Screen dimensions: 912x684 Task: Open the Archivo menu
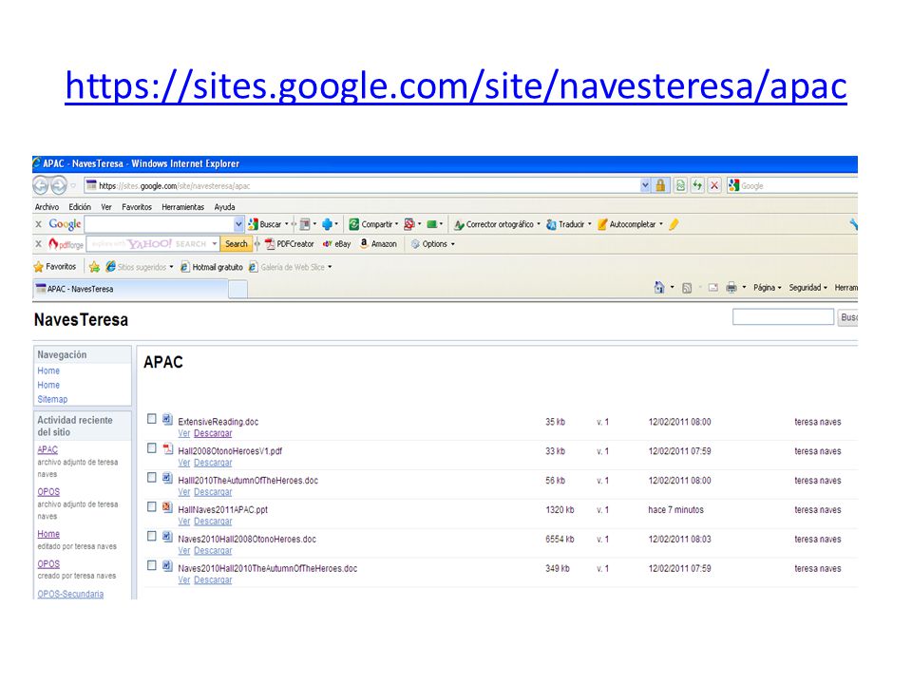click(x=47, y=207)
